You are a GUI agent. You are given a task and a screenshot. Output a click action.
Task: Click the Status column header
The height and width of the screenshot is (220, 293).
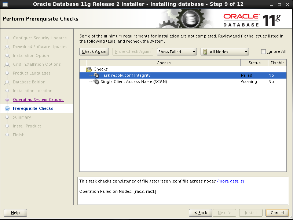pyautogui.click(x=254, y=63)
